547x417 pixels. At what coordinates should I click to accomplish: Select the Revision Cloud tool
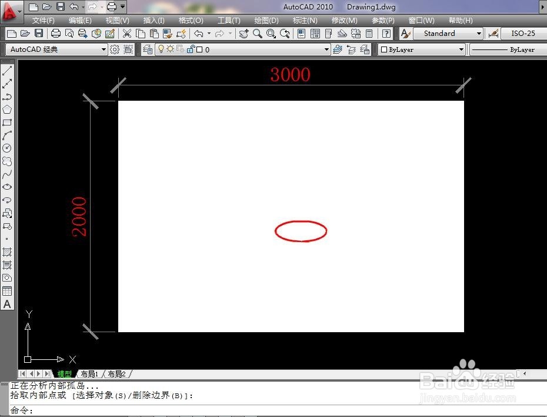coord(7,161)
